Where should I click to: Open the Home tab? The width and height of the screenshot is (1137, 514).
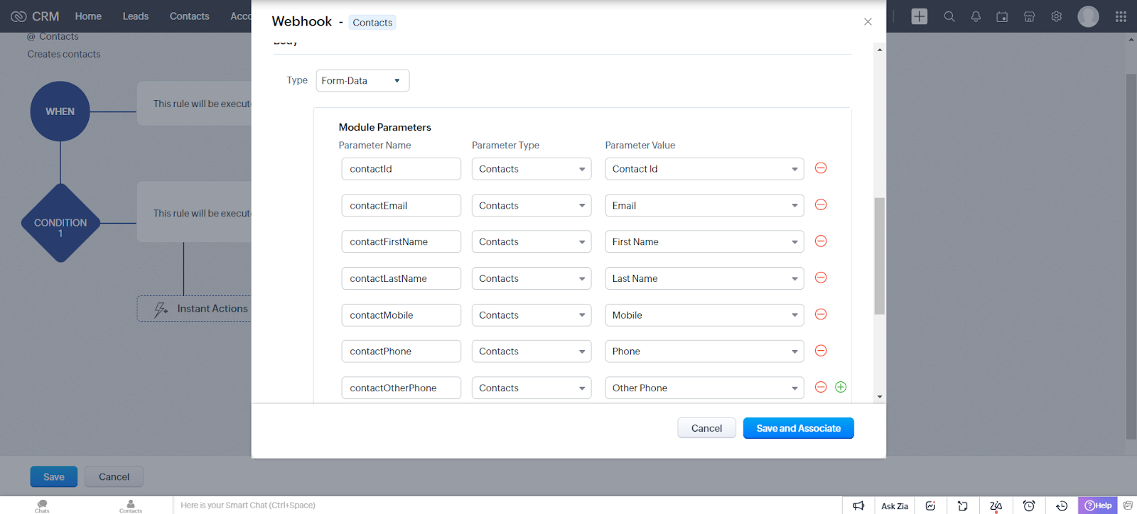(x=88, y=16)
